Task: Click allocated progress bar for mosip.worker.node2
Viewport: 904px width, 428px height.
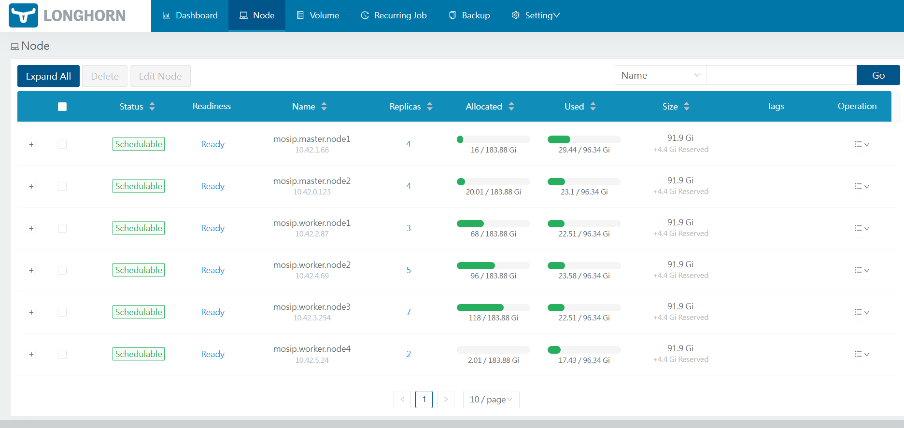Action: tap(494, 265)
